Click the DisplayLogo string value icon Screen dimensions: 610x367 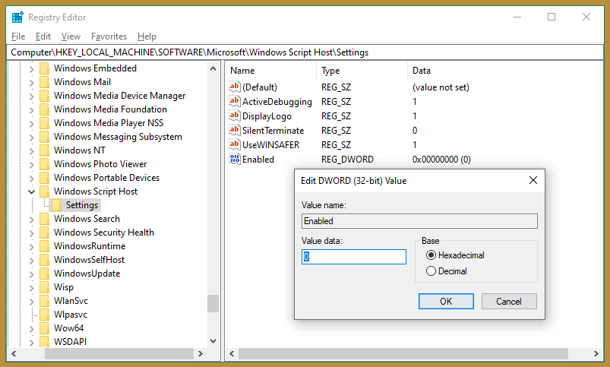click(x=234, y=116)
